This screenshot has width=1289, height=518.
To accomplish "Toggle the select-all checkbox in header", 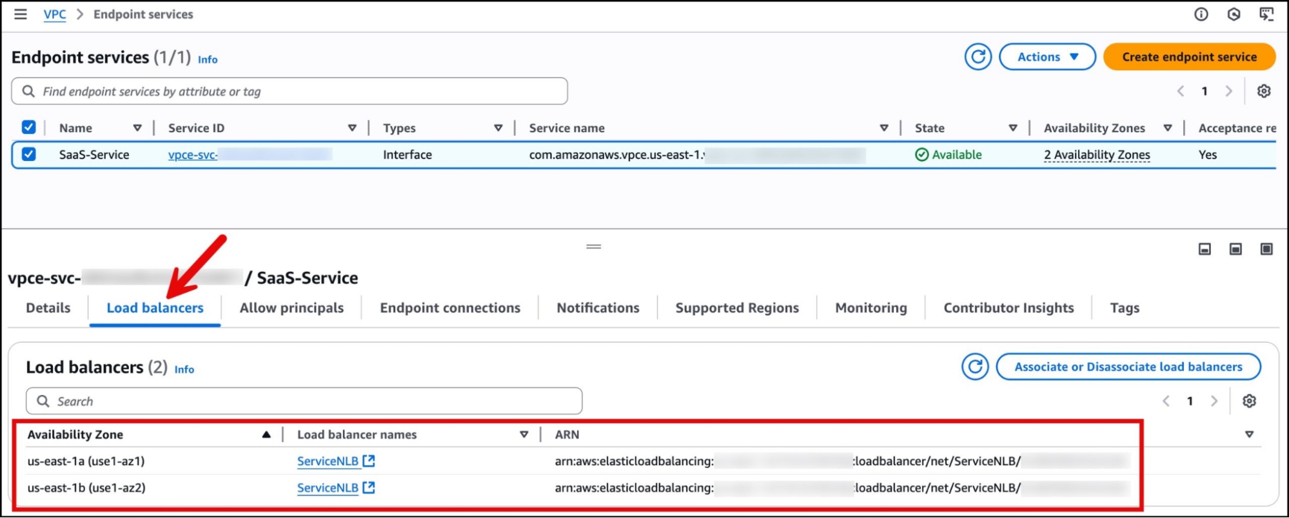I will pyautogui.click(x=28, y=127).
